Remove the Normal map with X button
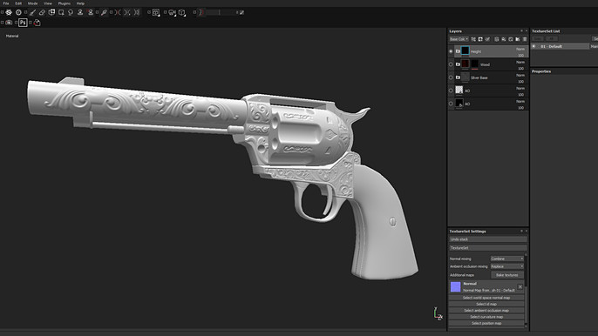This screenshot has height=336, width=598. point(520,287)
